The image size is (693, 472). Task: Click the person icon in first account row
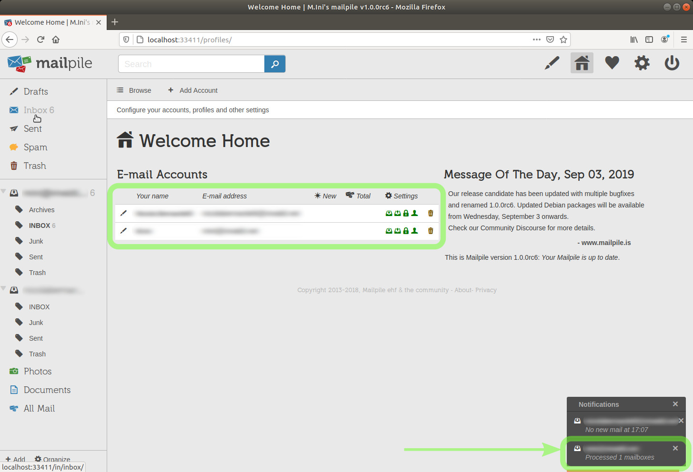click(414, 213)
